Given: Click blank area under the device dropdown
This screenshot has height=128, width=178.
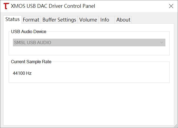Looking at the screenshot, I should click(89, 51).
